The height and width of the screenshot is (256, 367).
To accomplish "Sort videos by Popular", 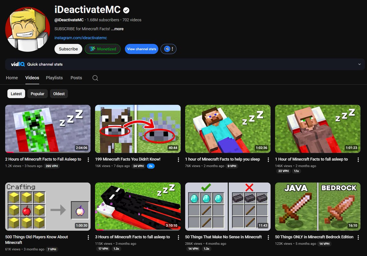I will click(x=37, y=94).
